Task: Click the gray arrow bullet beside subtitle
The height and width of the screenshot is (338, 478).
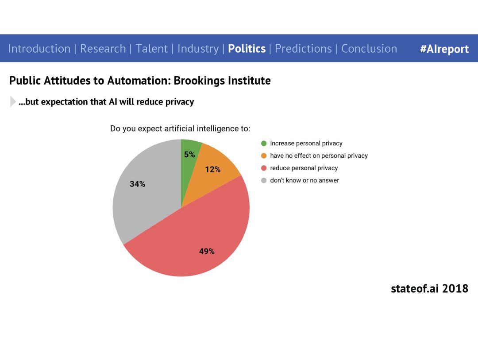Action: pyautogui.click(x=13, y=101)
